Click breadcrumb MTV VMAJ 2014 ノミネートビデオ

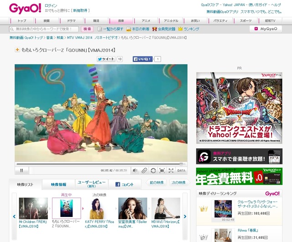tap(92, 37)
